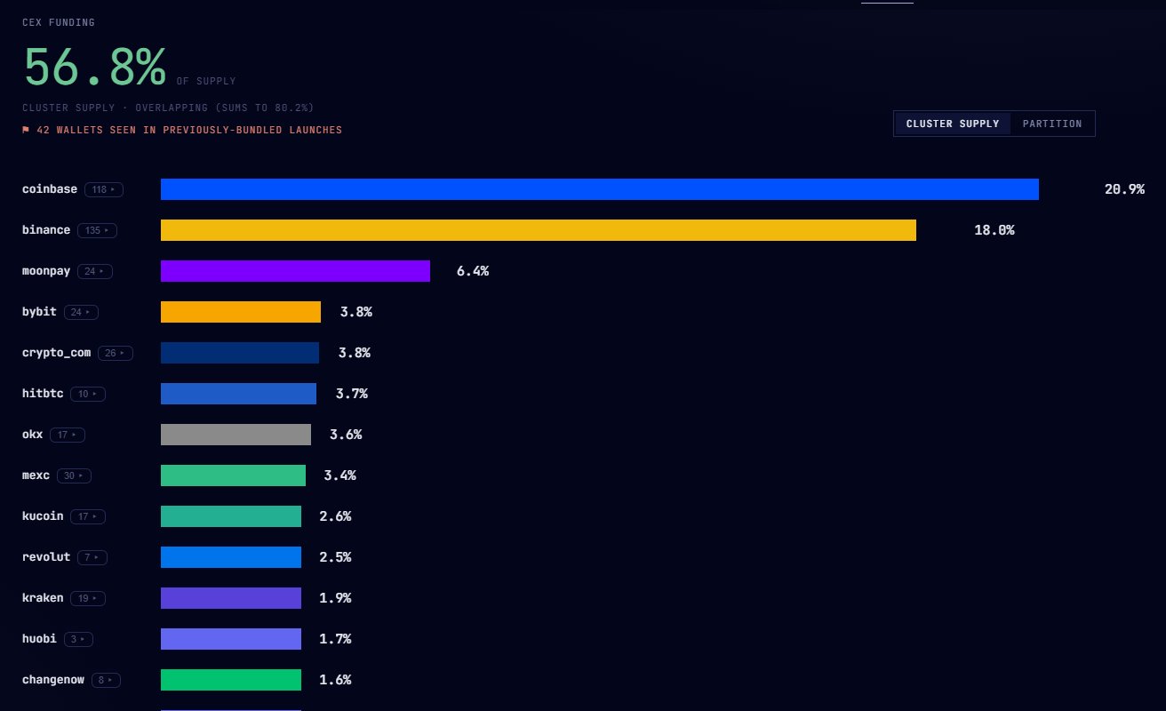Expand the mexc 30 wallets badge
The width and height of the screenshot is (1166, 711).
(74, 475)
